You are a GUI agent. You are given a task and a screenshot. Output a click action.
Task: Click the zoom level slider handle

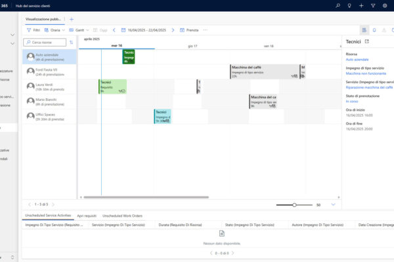point(294,205)
